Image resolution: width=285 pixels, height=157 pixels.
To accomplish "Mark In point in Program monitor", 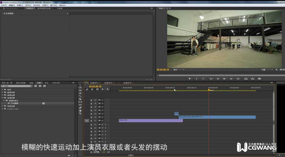I will tap(197, 79).
